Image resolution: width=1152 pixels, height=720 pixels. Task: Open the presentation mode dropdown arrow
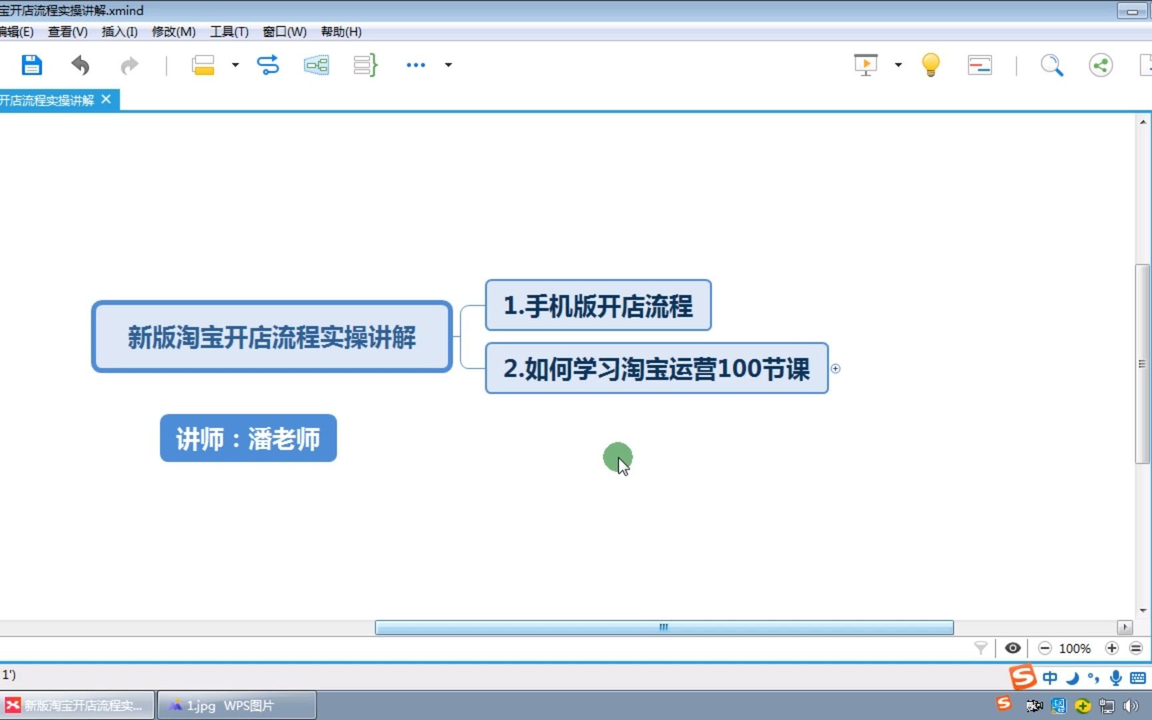[899, 65]
